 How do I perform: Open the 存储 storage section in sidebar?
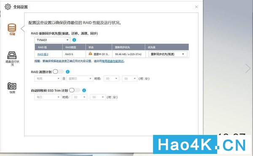12,29
